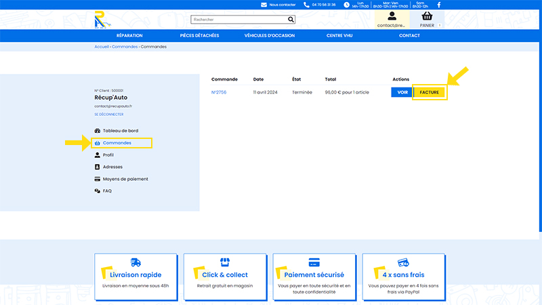Click the Terminée order status

pyautogui.click(x=302, y=92)
